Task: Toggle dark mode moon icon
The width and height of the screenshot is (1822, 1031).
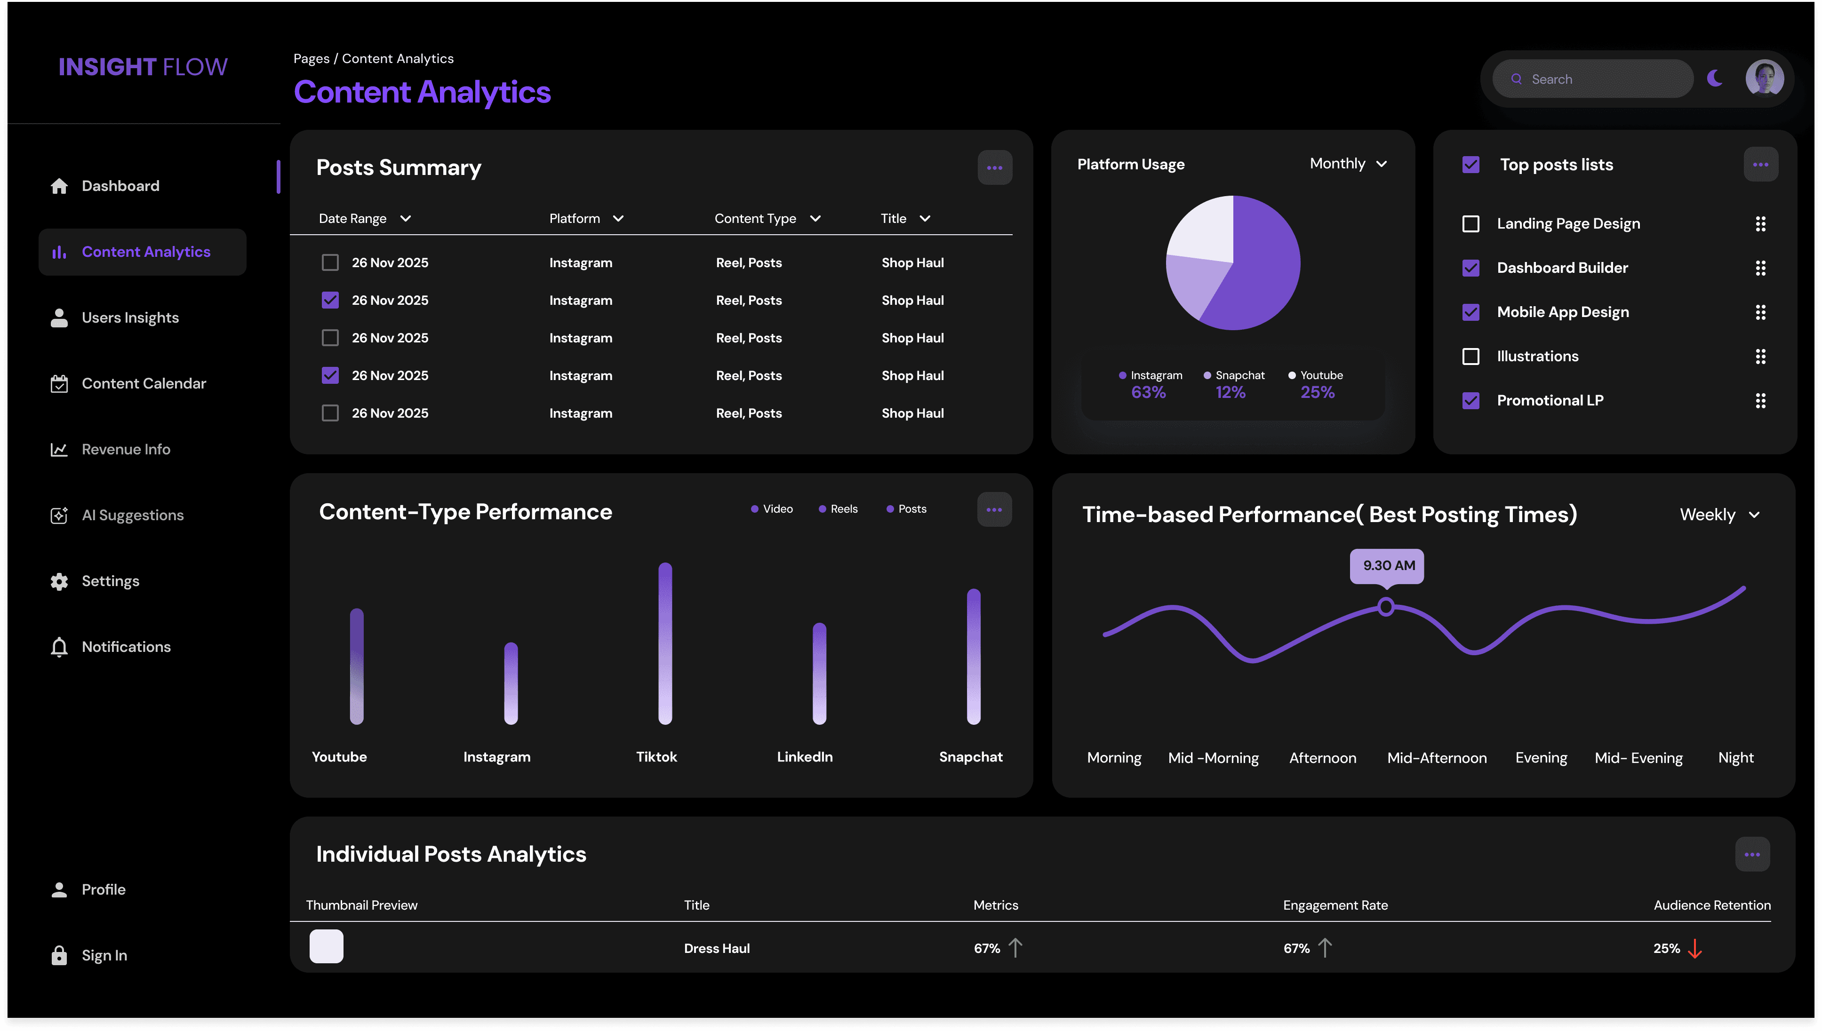Action: coord(1714,78)
